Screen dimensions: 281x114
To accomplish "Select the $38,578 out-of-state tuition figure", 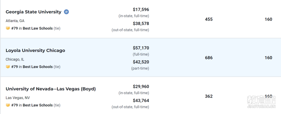I will (141, 23).
